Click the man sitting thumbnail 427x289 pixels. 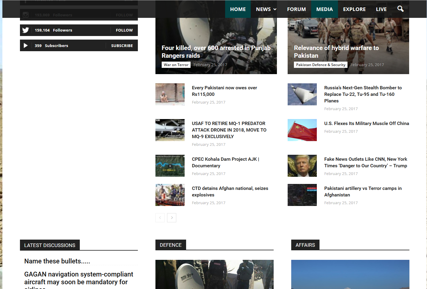click(x=170, y=94)
